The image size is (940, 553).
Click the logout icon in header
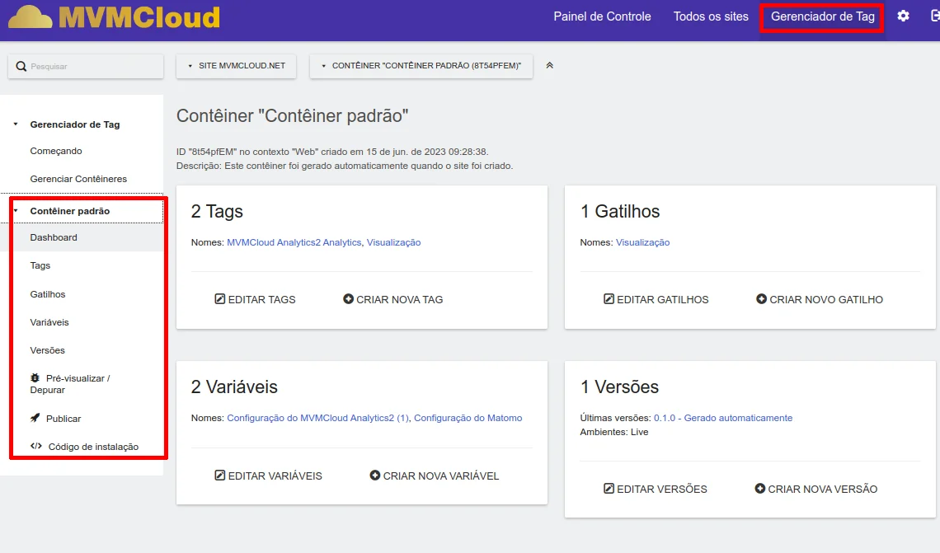tap(934, 16)
